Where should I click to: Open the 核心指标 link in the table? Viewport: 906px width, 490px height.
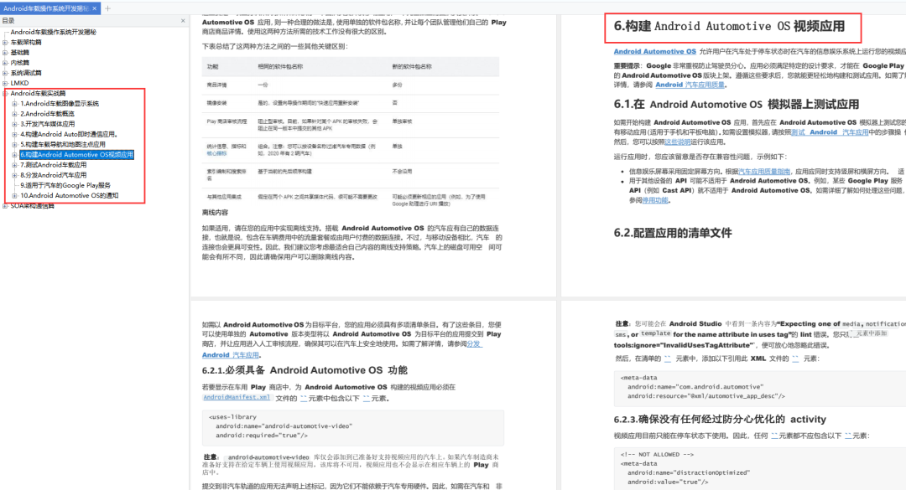pos(216,153)
